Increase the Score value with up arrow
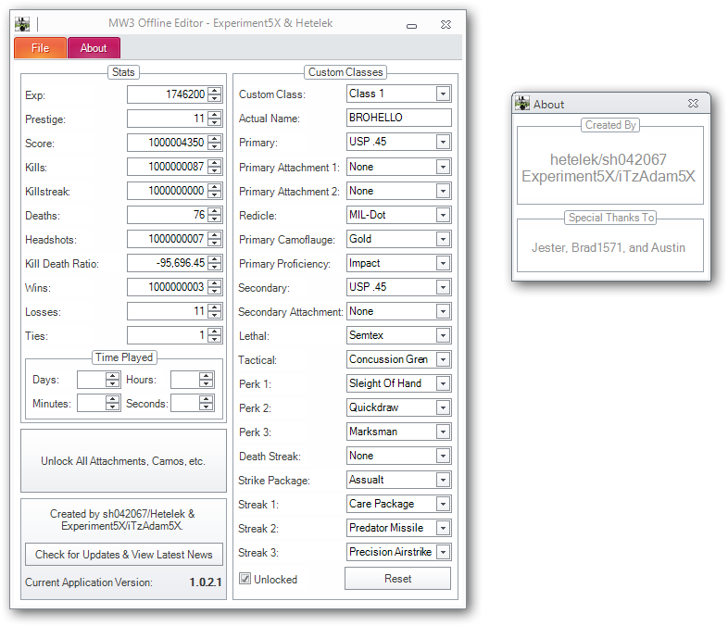 coord(215,139)
